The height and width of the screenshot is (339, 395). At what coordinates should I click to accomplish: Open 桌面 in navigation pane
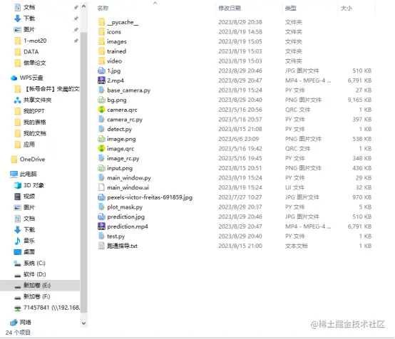pyautogui.click(x=29, y=252)
